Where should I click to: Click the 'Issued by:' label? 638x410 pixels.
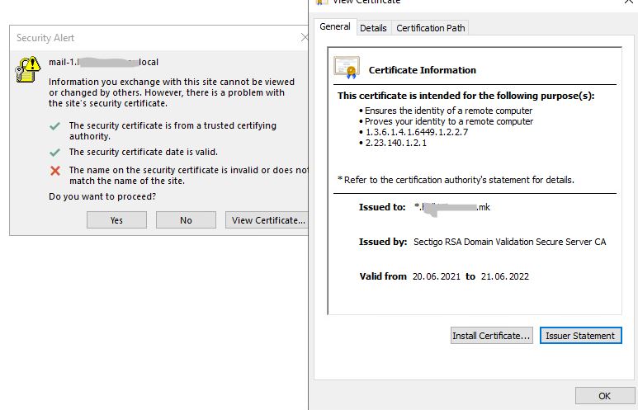pyautogui.click(x=382, y=242)
